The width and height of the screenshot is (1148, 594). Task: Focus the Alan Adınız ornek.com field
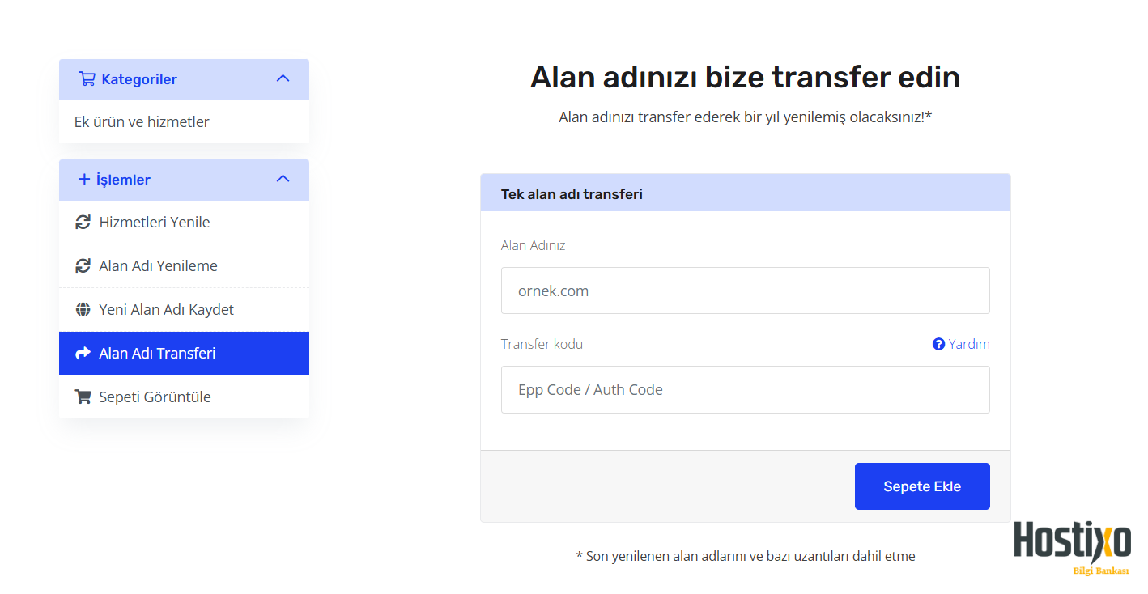(x=745, y=291)
